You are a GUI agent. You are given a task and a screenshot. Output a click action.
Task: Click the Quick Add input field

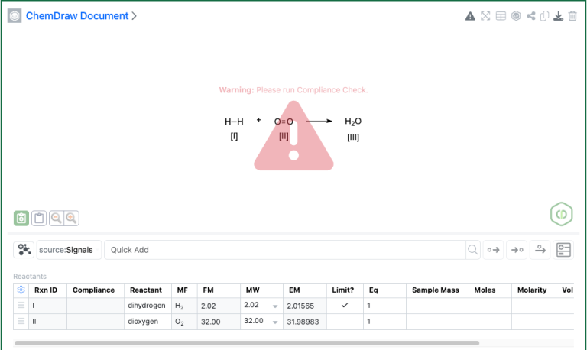click(x=285, y=250)
